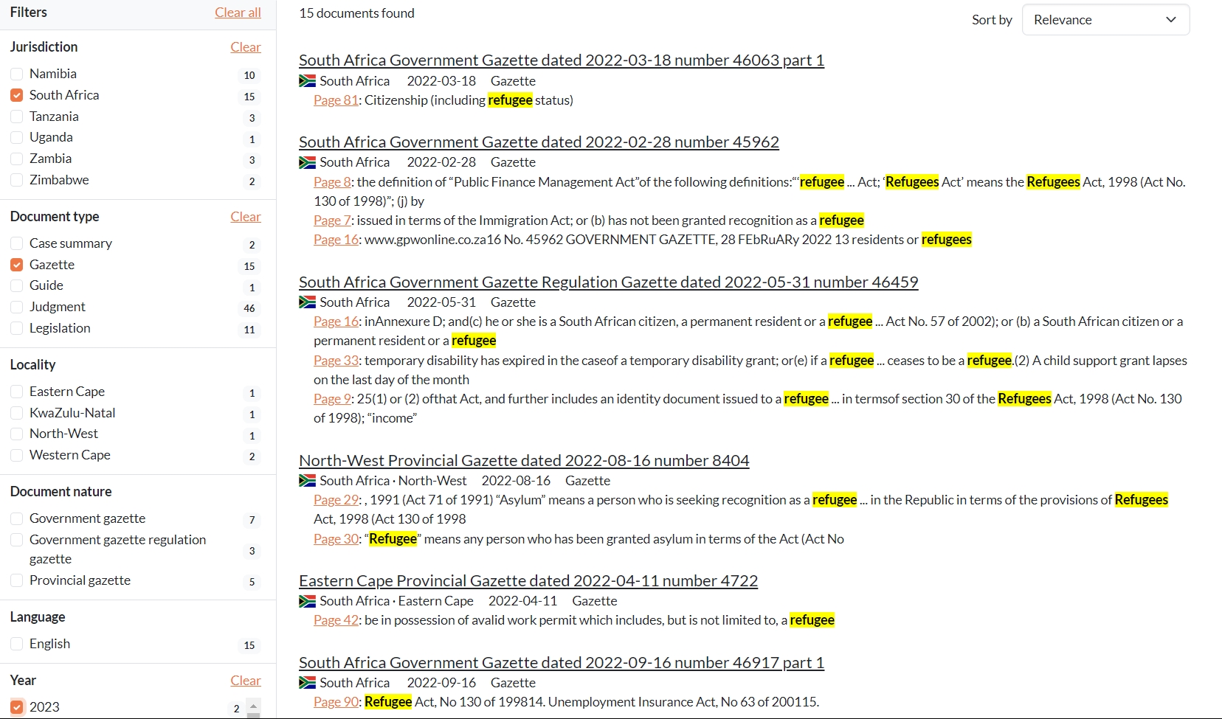This screenshot has height=719, width=1222.
Task: Enable the Judgment document type filter
Action: coord(17,307)
